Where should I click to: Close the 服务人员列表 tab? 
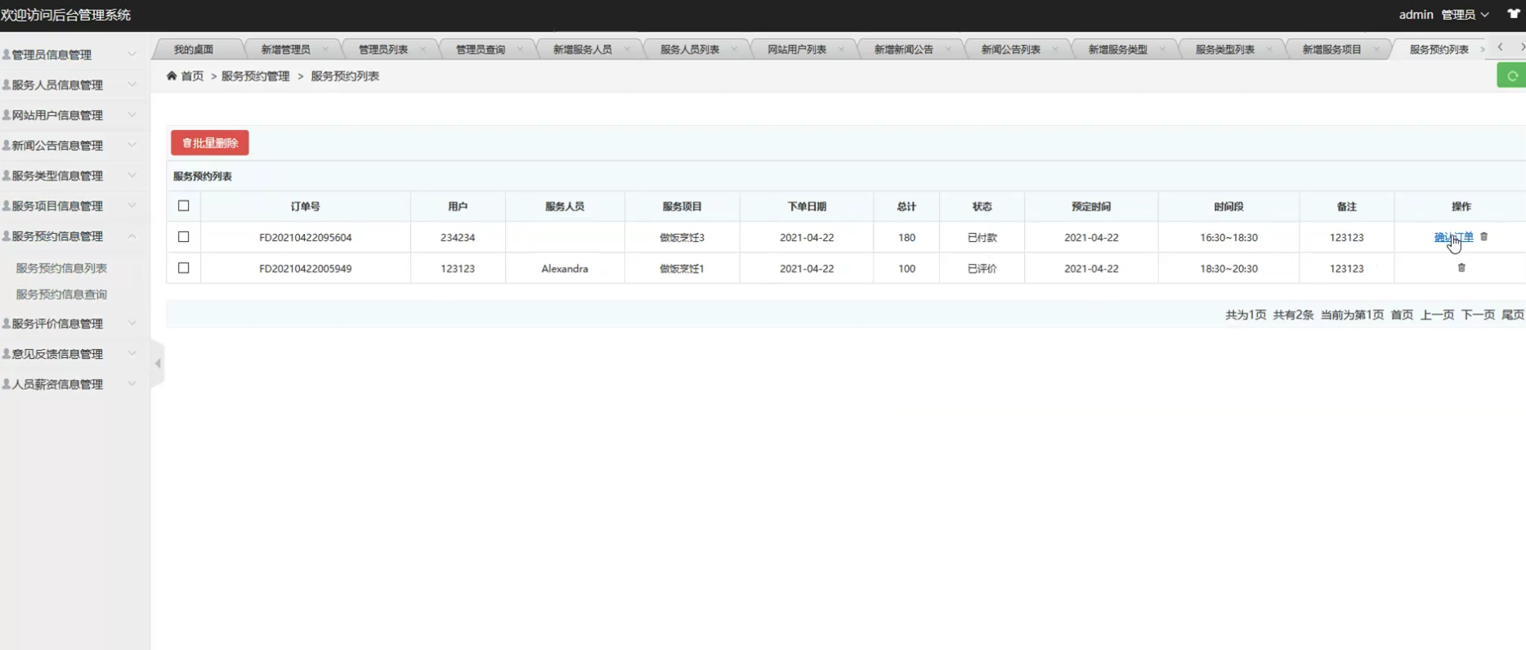(x=734, y=50)
